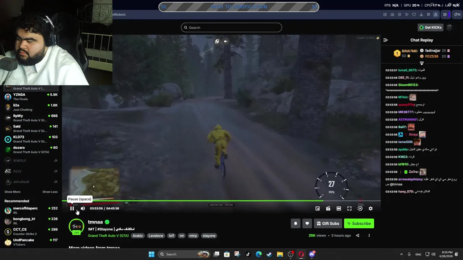Open the browser AI assistant button

457,14
